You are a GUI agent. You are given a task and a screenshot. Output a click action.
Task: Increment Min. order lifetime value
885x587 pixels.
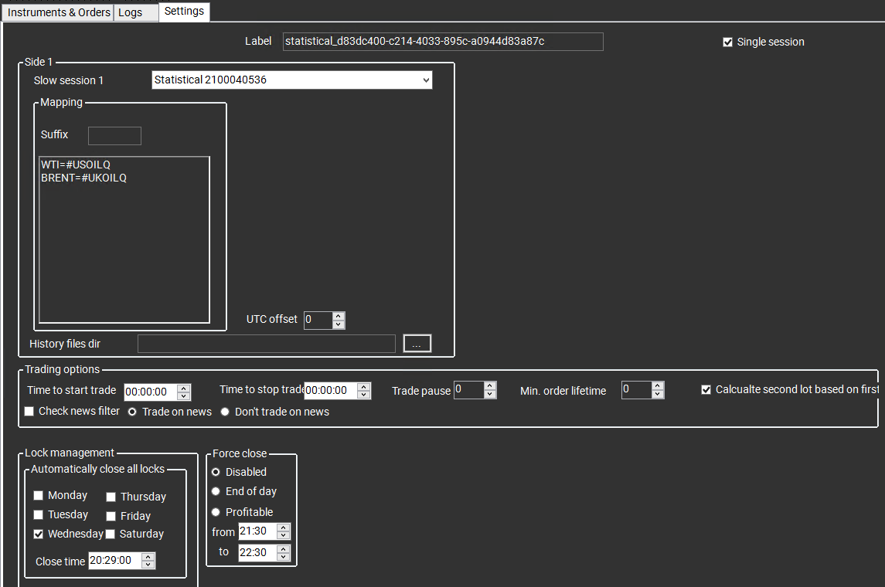(658, 386)
